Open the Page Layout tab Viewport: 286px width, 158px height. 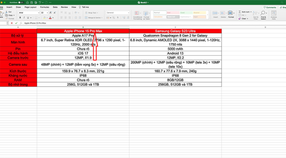[x=30, y=7]
